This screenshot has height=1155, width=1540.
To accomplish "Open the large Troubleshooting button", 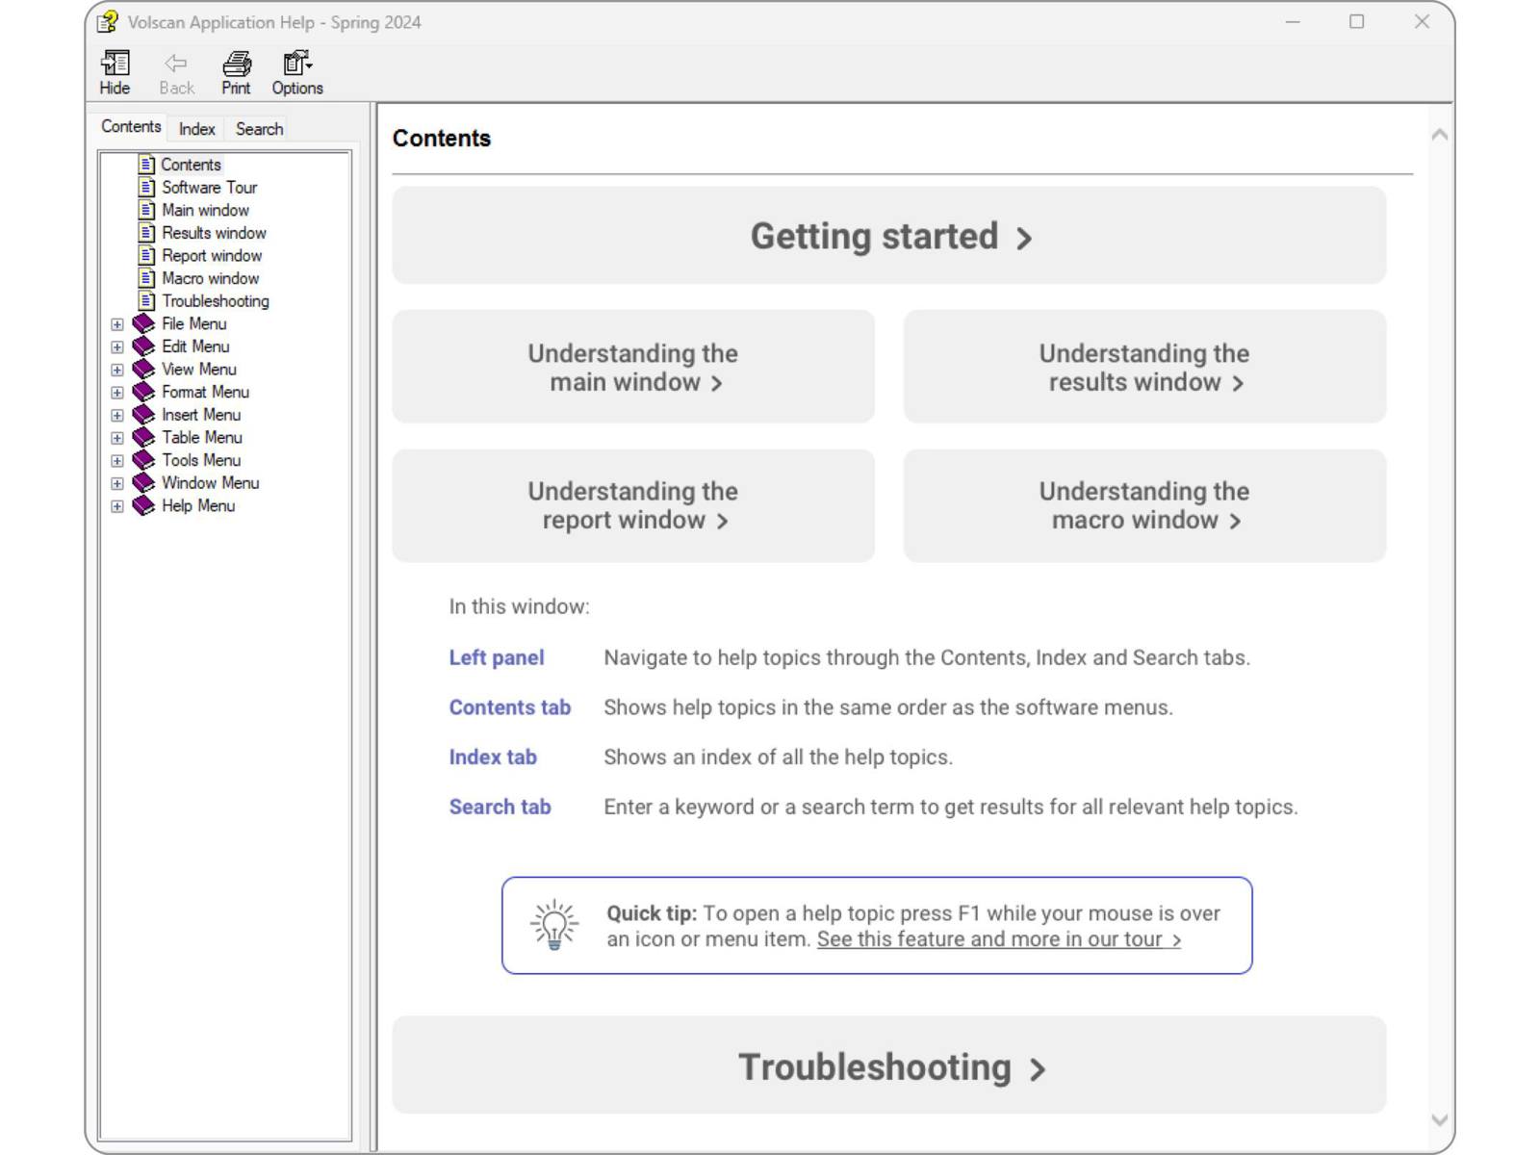I will [x=889, y=1065].
